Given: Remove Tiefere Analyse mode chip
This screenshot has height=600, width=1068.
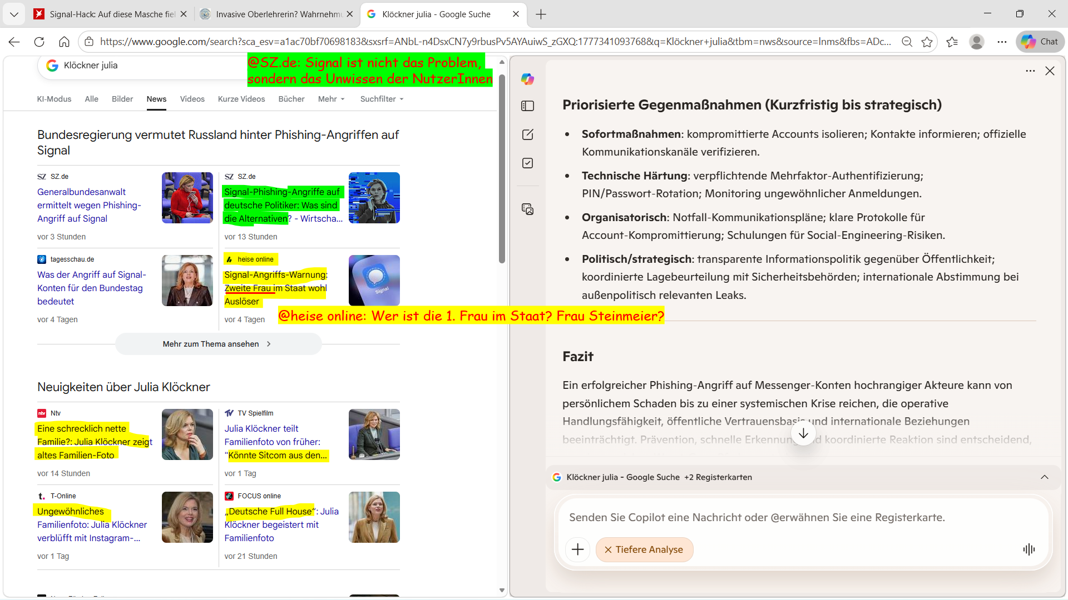Looking at the screenshot, I should coord(608,549).
